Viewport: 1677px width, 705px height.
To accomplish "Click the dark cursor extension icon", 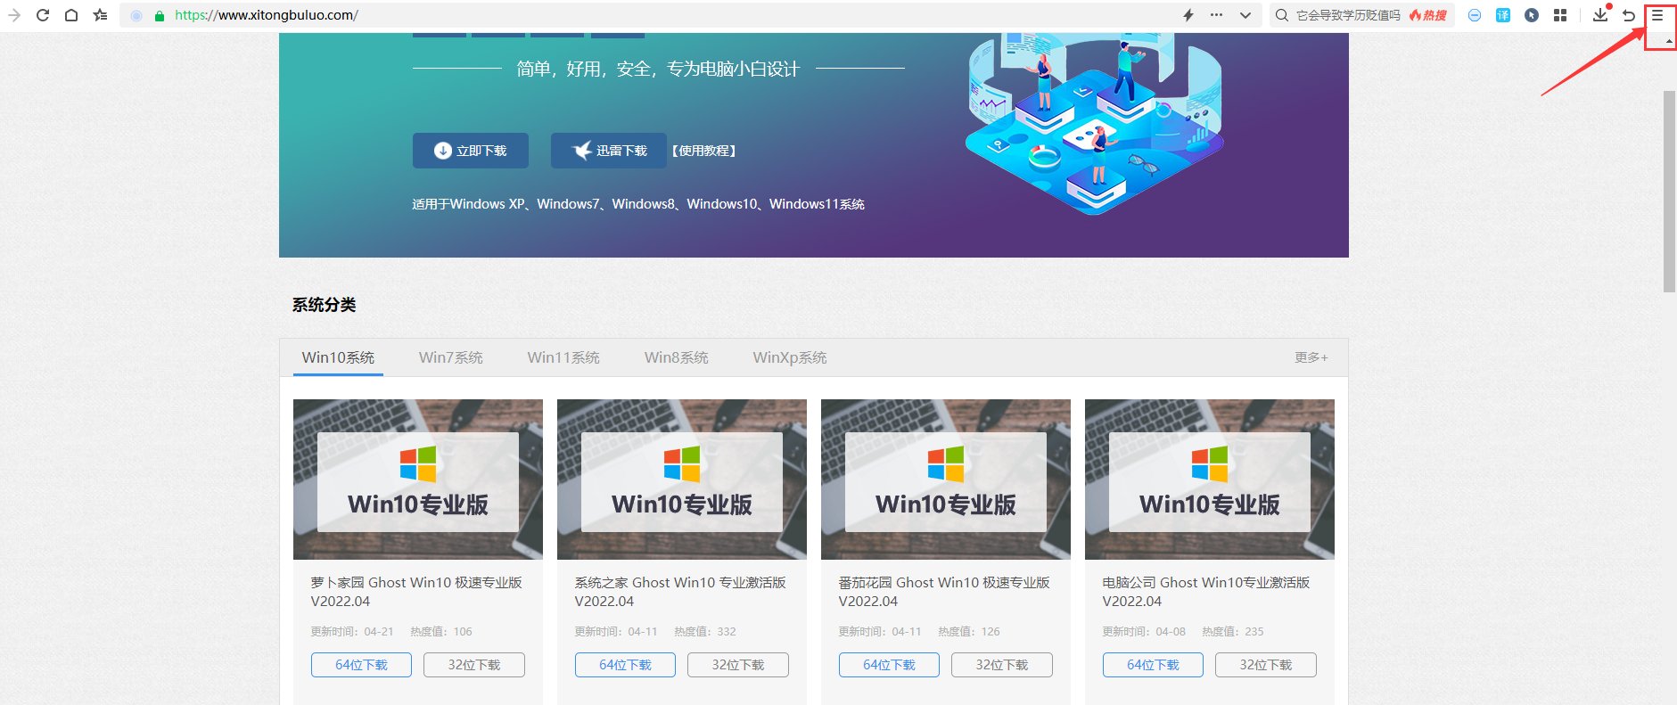I will click(1532, 15).
